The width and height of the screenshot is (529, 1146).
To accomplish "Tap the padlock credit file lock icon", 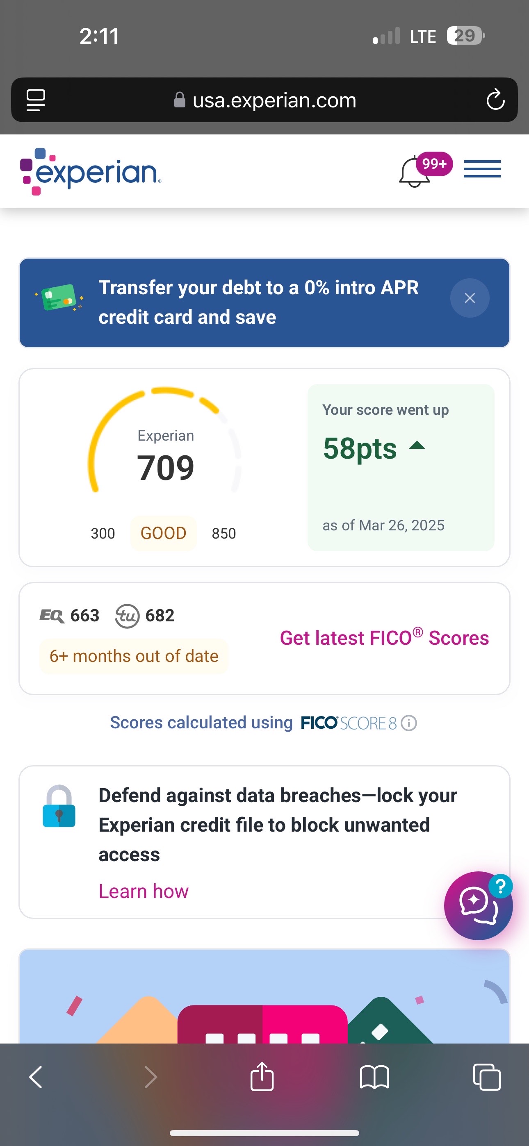I will click(x=59, y=806).
